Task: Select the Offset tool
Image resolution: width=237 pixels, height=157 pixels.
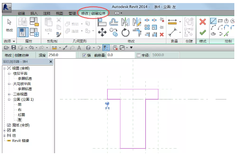Action: click(x=114, y=22)
